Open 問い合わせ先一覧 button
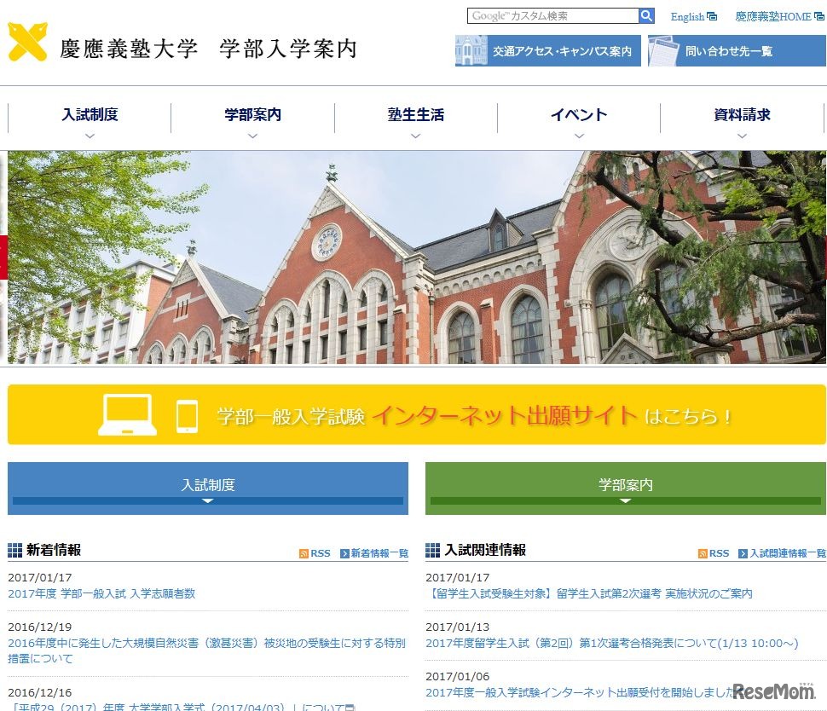 pos(737,50)
